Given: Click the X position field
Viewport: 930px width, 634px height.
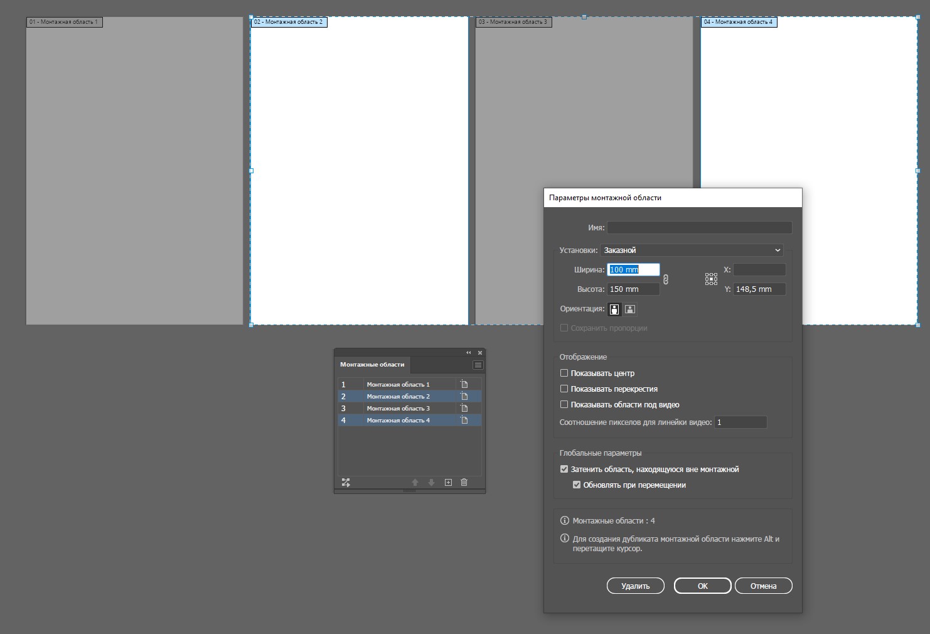Looking at the screenshot, I should (x=759, y=269).
